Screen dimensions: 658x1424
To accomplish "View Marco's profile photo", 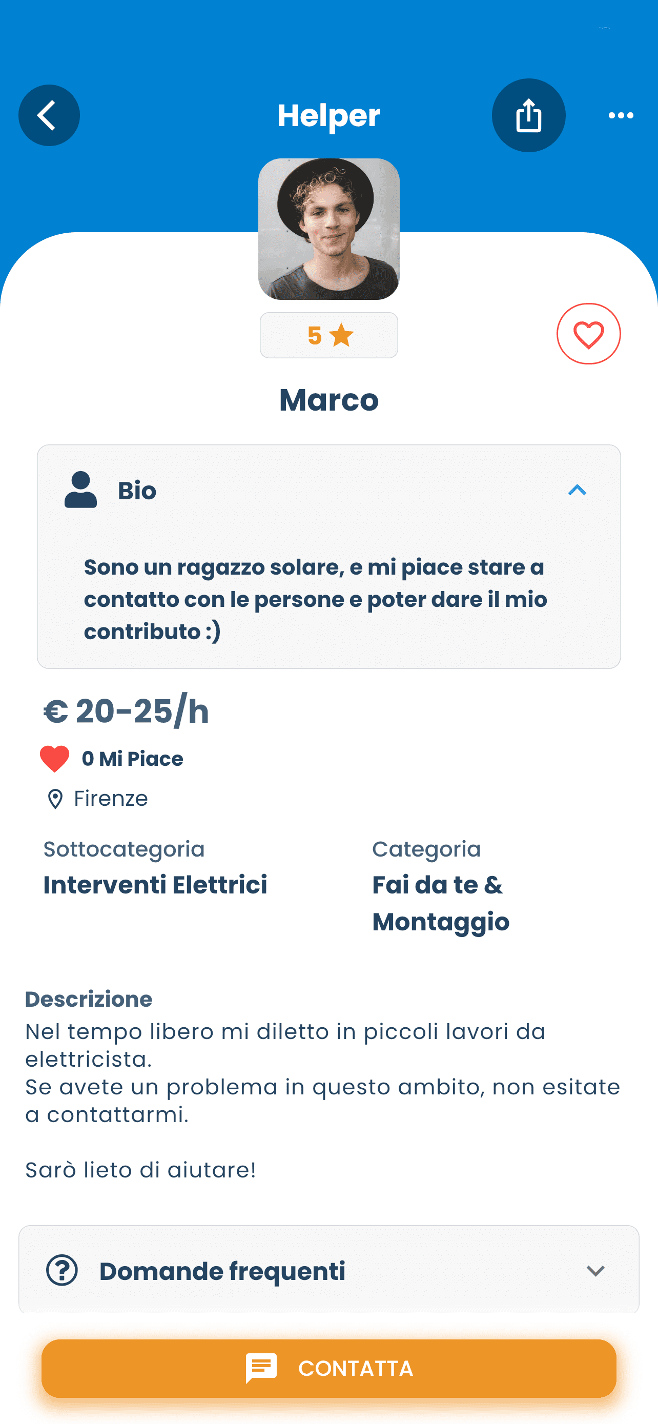I will (328, 229).
